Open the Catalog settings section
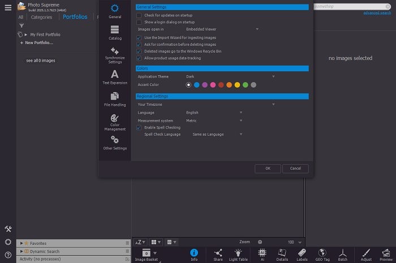The image size is (396, 263). 115,32
